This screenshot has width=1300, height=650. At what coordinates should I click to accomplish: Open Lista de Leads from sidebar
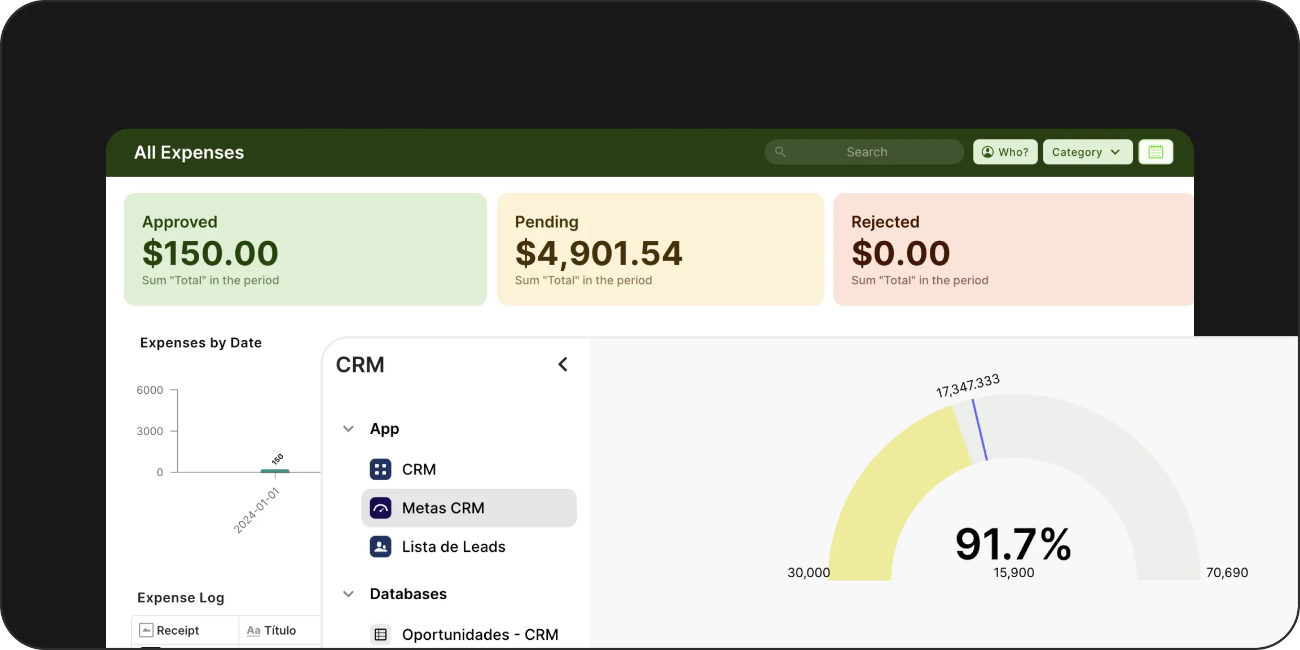tap(453, 546)
